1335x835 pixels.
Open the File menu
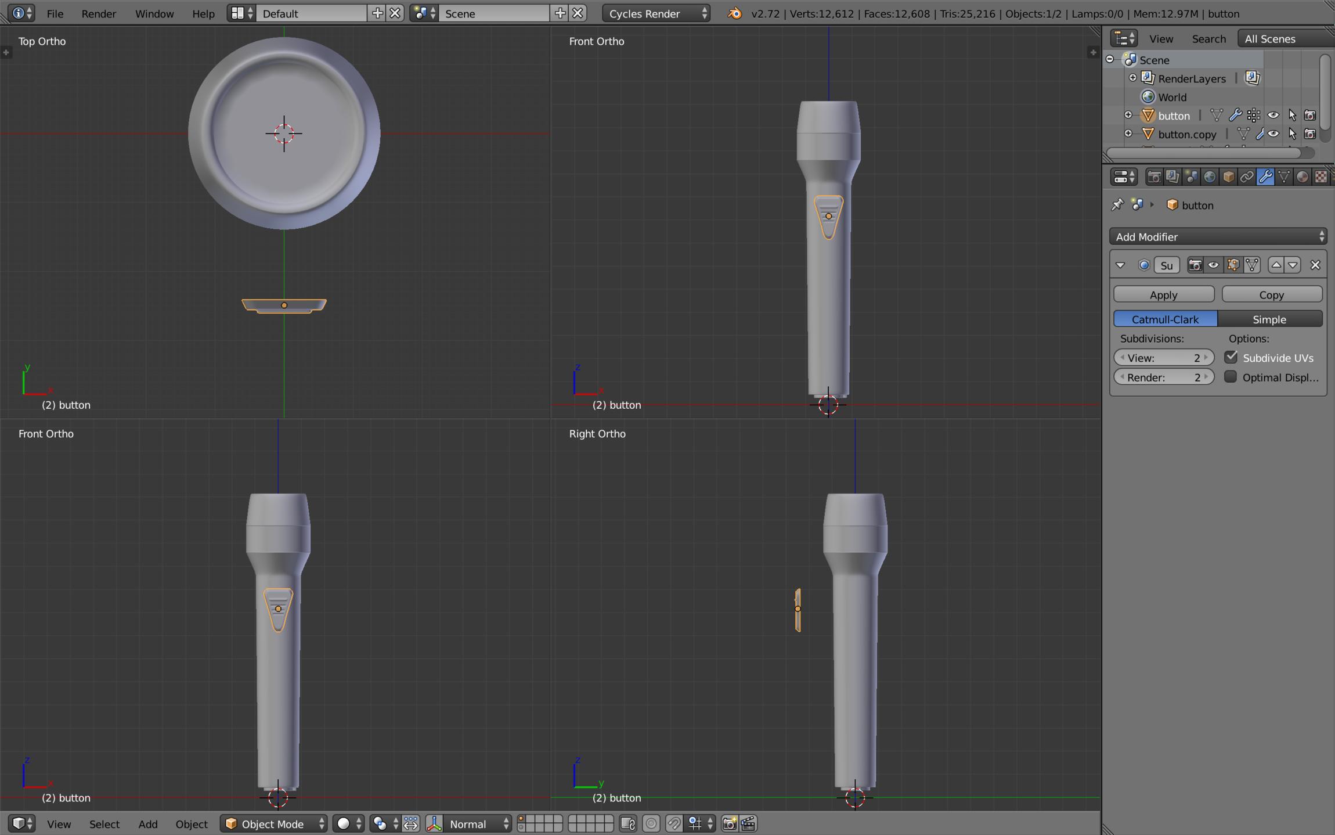coord(55,13)
